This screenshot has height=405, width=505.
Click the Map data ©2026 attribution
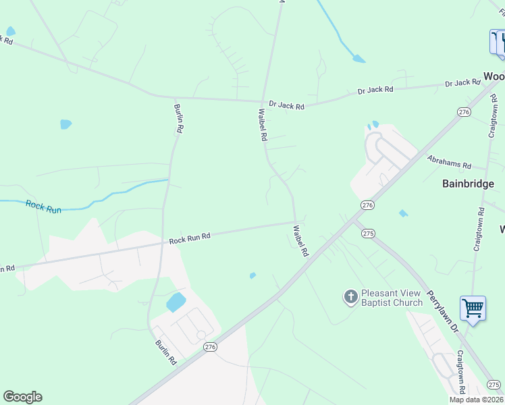477,400
